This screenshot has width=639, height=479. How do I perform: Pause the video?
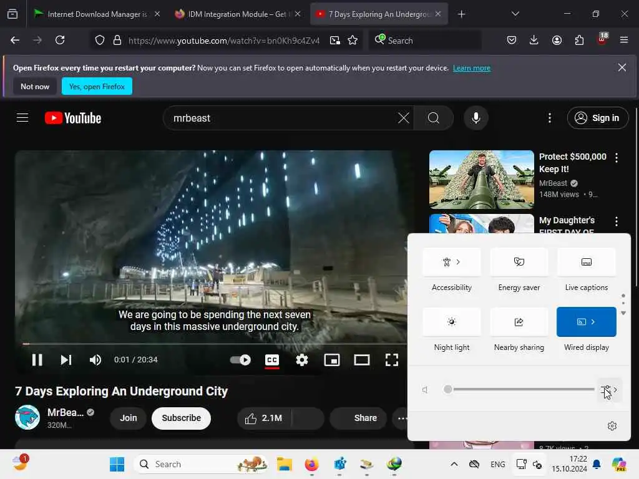[37, 360]
